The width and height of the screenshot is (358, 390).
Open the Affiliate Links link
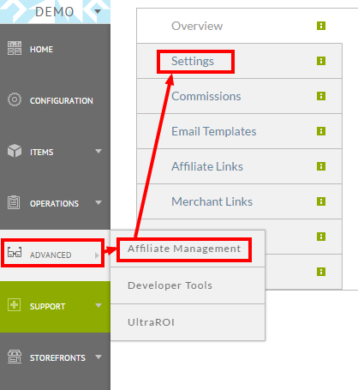tap(207, 166)
